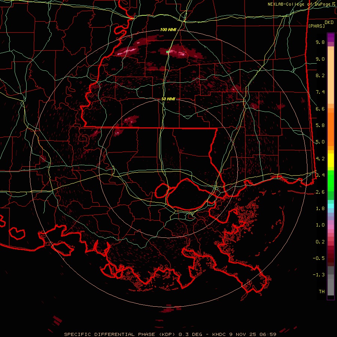Click the 9 NOV 25 06:59 timestamp
Viewport: 337px width, 337px height.
(252, 334)
